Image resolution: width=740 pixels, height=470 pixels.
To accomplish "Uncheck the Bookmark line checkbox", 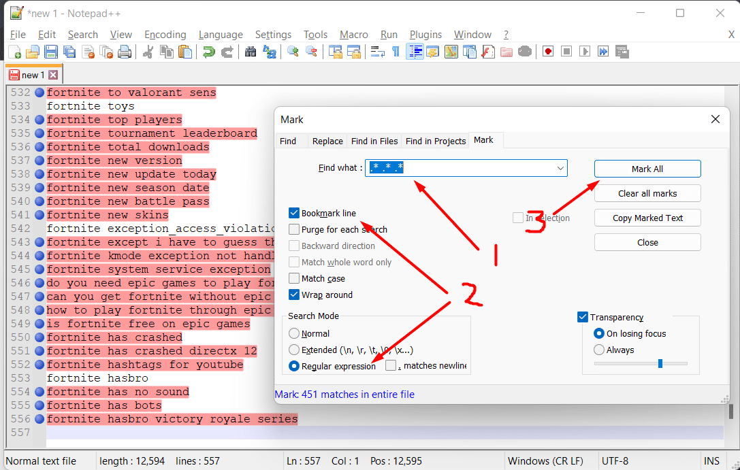I will tap(294, 213).
